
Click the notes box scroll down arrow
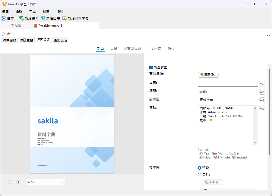coord(255,143)
